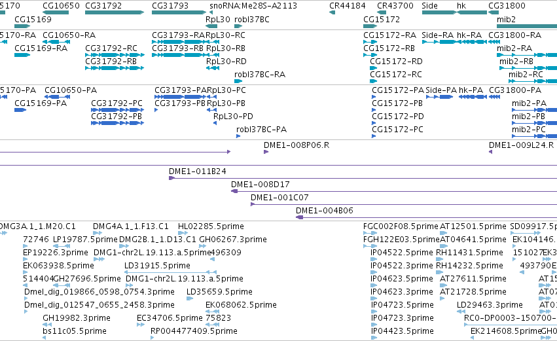Image resolution: width=557 pixels, height=341 pixels.
Task: Click transcript hk-RA
Action: (469, 35)
